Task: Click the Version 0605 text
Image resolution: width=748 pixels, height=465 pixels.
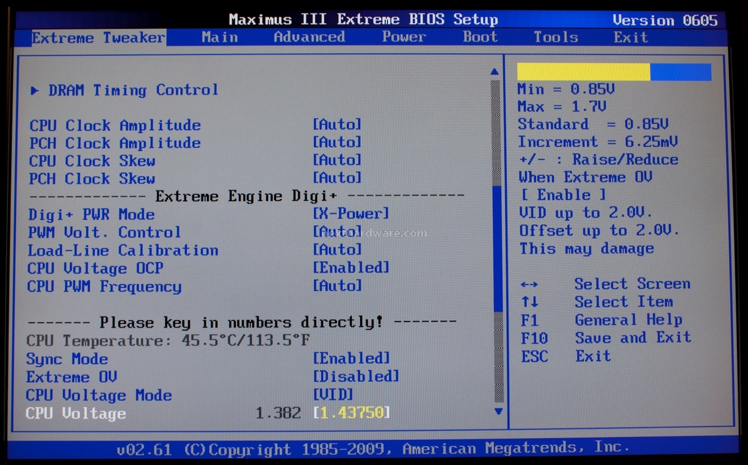Action: coord(665,20)
